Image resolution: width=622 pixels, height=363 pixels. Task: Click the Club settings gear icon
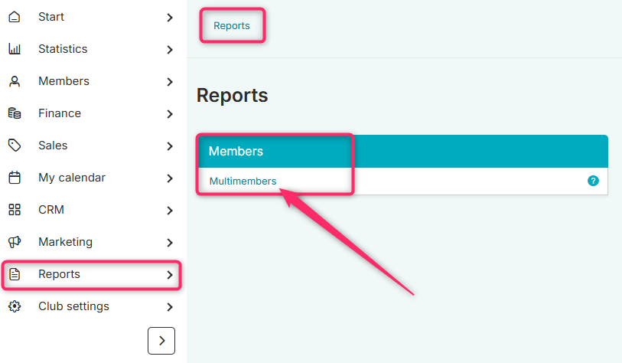point(15,306)
